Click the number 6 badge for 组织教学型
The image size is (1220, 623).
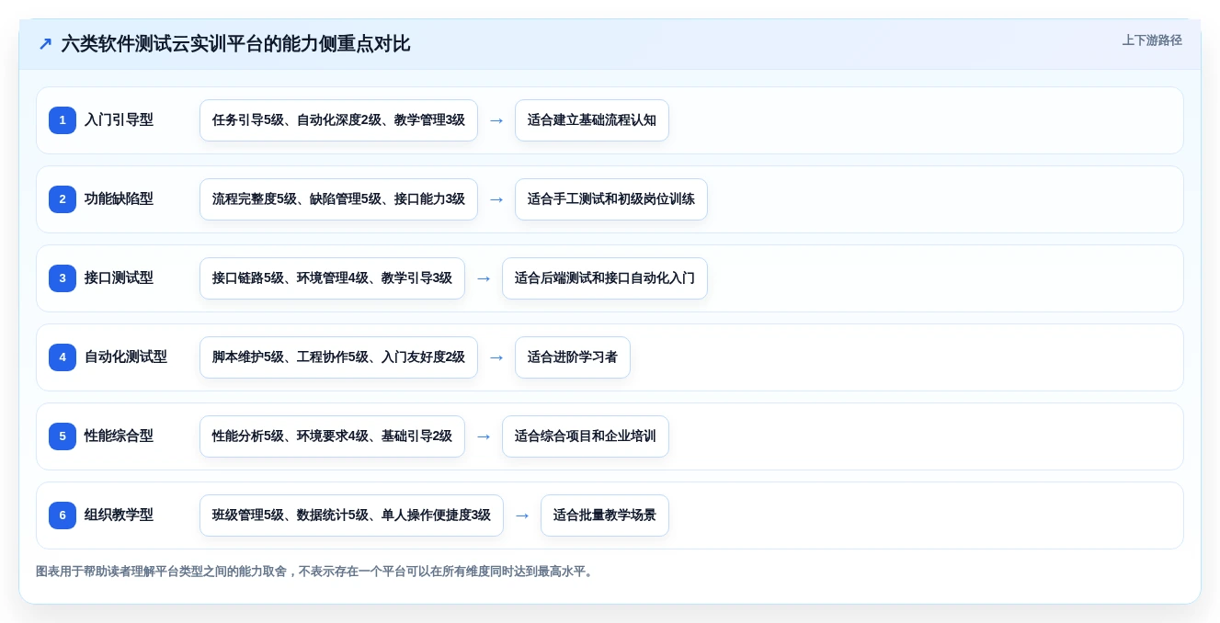pyautogui.click(x=63, y=515)
